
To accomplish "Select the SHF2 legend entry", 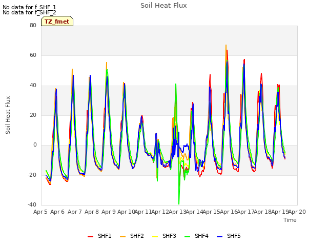I will [132, 236].
